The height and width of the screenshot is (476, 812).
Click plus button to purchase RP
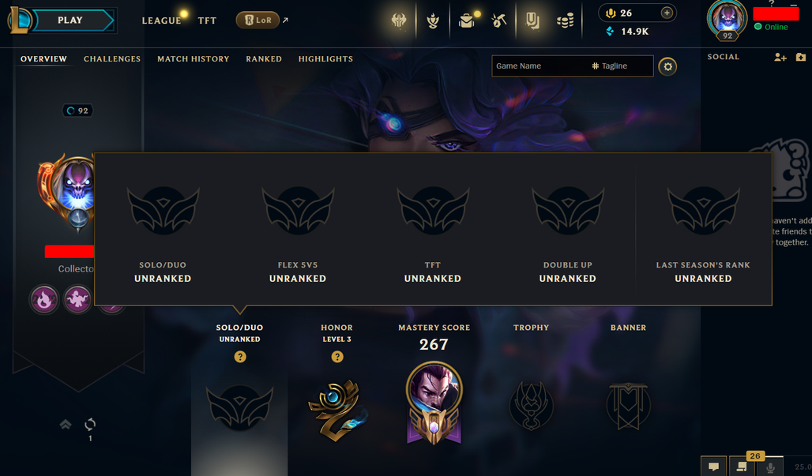coord(667,13)
